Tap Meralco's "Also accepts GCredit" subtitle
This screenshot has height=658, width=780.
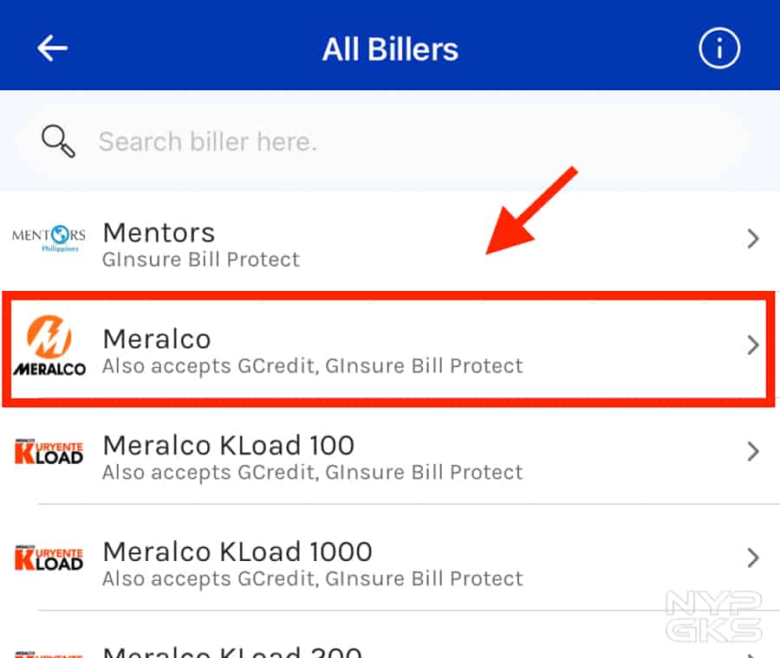[312, 365]
